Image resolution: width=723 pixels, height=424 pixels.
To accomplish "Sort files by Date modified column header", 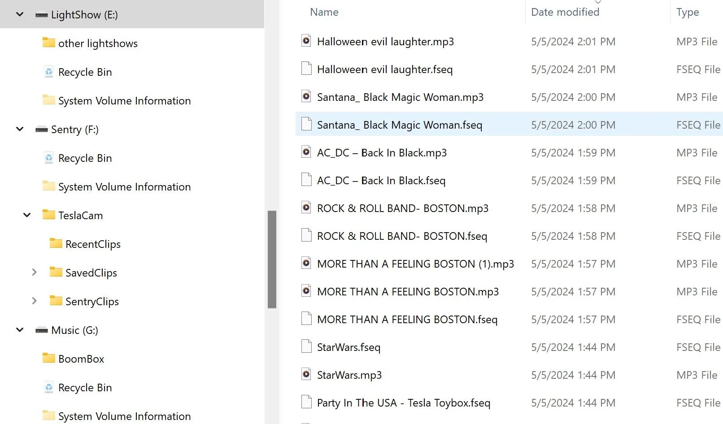I will [565, 12].
